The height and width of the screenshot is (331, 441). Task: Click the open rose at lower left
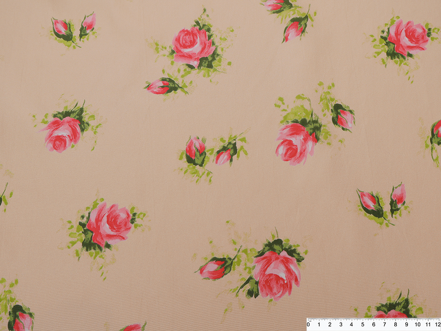click(x=107, y=223)
